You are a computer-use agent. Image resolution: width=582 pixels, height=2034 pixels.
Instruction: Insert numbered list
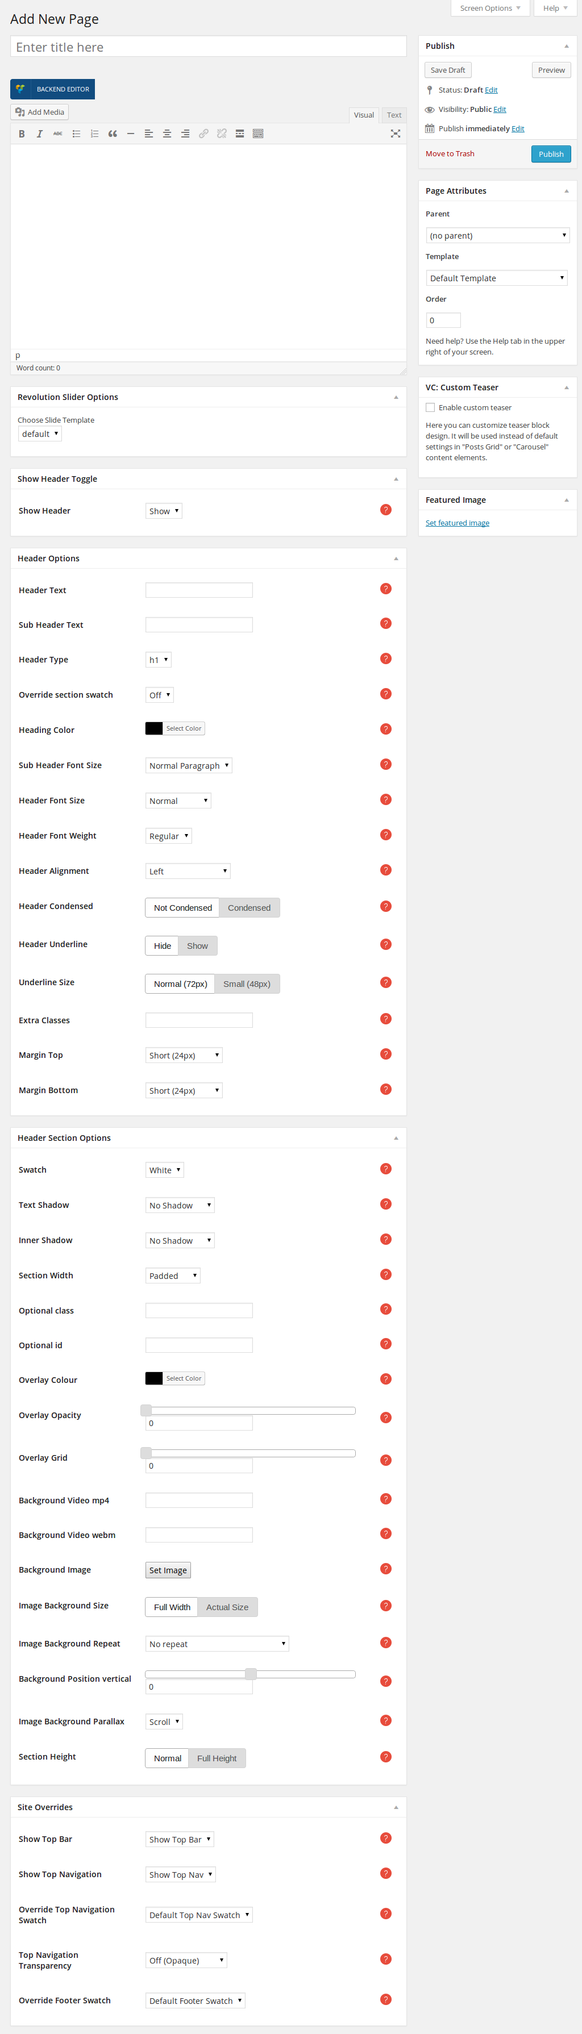click(x=94, y=134)
